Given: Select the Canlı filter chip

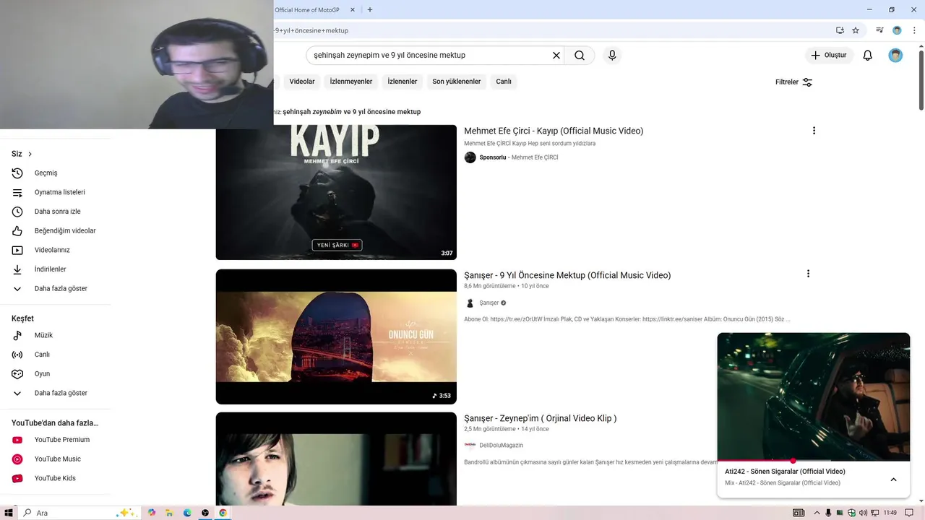Looking at the screenshot, I should (504, 82).
